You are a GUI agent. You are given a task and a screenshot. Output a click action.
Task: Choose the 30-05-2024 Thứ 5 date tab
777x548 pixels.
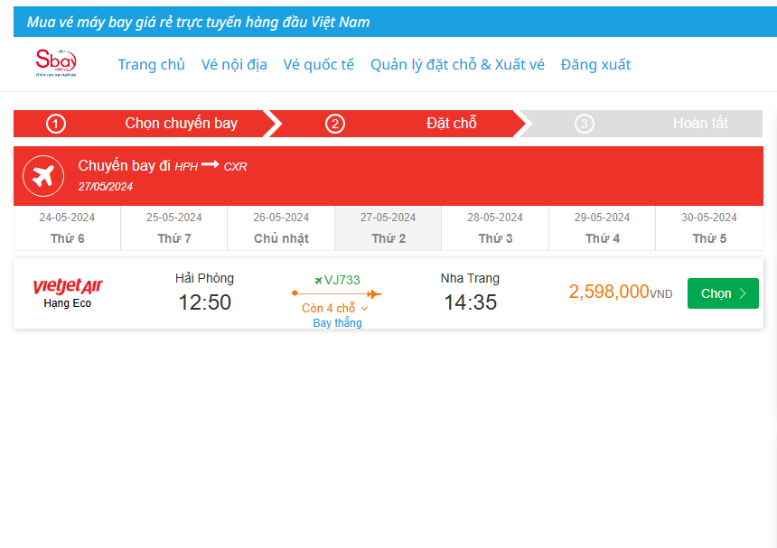click(709, 228)
